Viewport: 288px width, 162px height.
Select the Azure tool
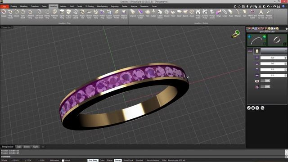[x=192, y=13]
